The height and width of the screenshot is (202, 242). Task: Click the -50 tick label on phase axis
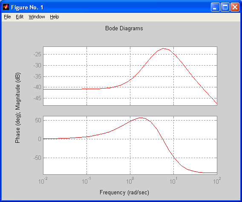37,158
